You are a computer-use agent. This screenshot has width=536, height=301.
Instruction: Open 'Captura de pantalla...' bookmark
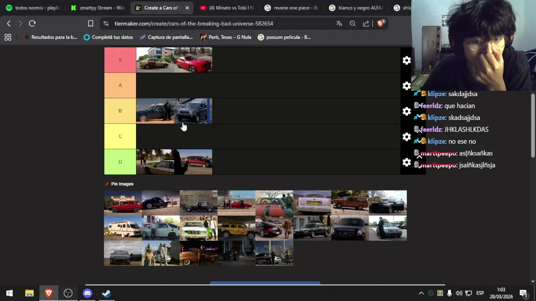click(166, 37)
